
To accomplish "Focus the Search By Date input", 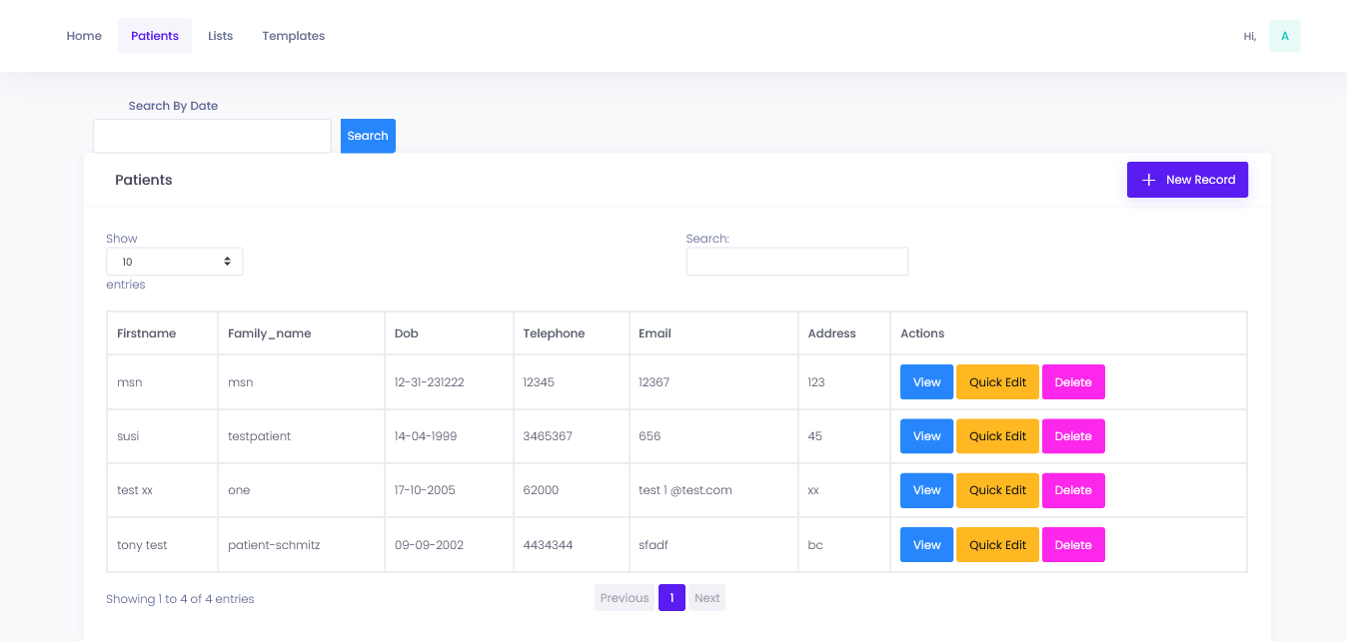I will tap(212, 136).
